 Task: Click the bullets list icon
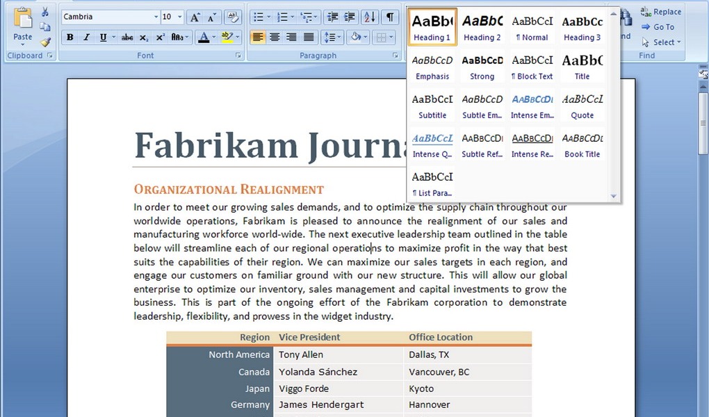click(258, 17)
